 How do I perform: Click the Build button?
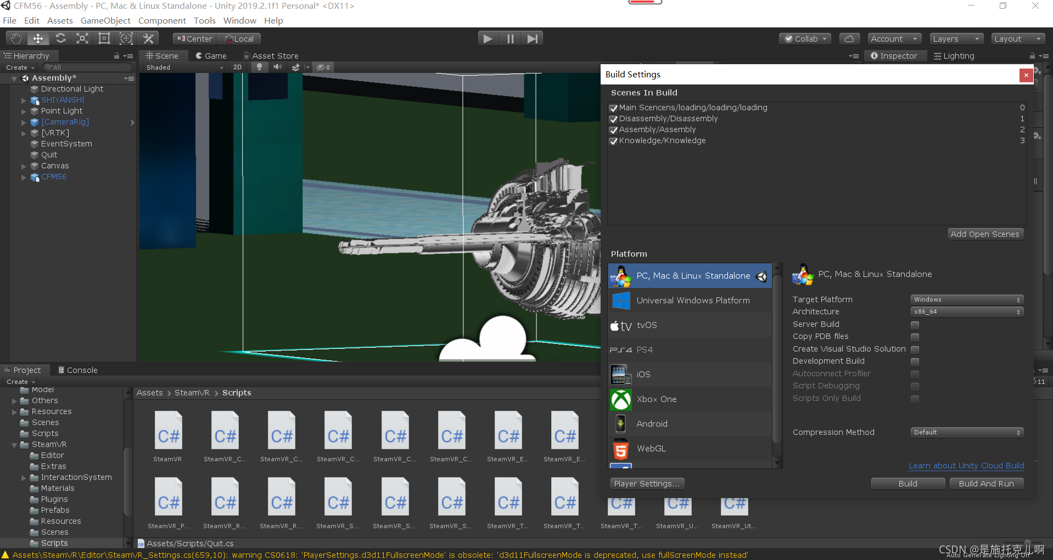(x=908, y=484)
